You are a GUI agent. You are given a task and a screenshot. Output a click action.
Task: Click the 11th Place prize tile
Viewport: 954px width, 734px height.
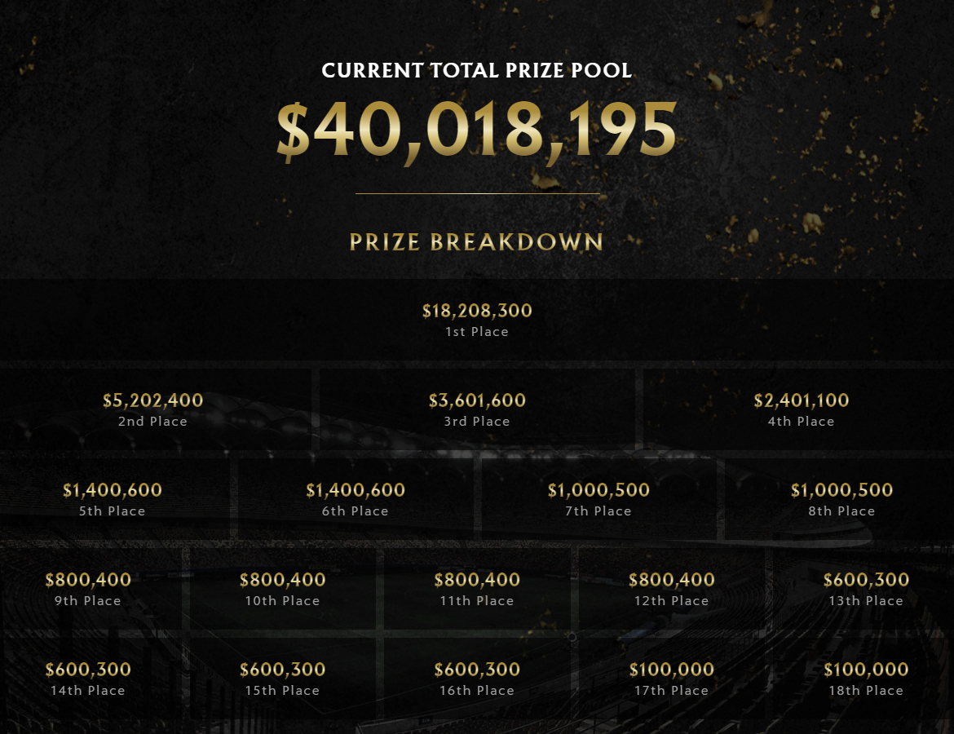pos(477,589)
